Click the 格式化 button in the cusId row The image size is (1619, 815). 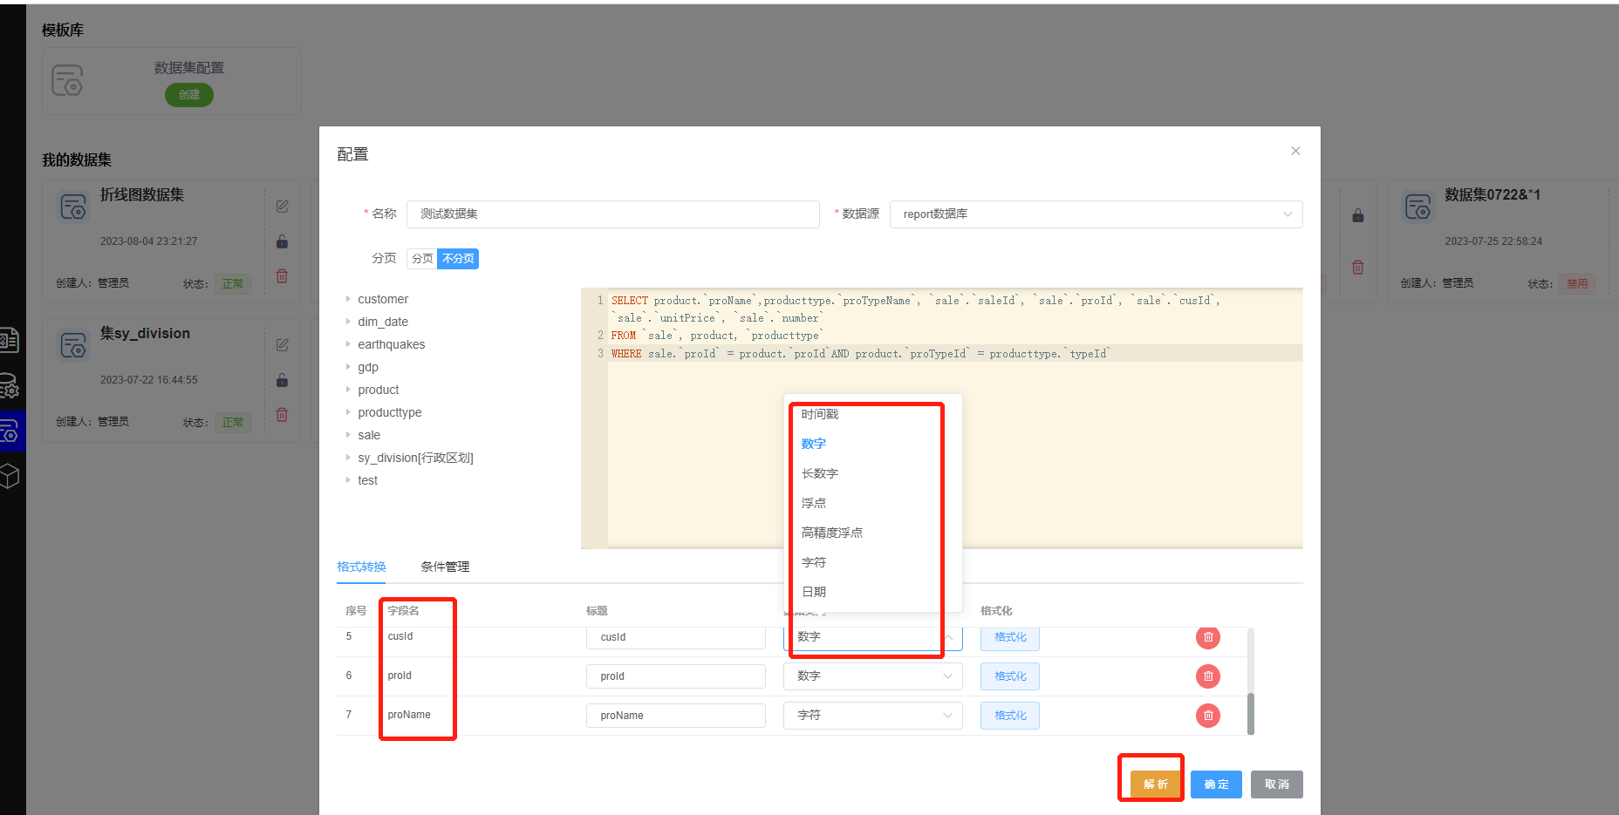pos(1010,637)
